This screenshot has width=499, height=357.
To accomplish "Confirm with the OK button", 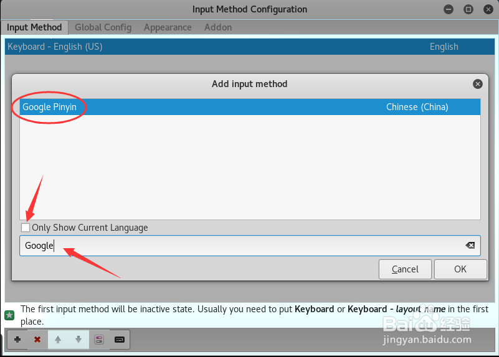I will click(460, 269).
